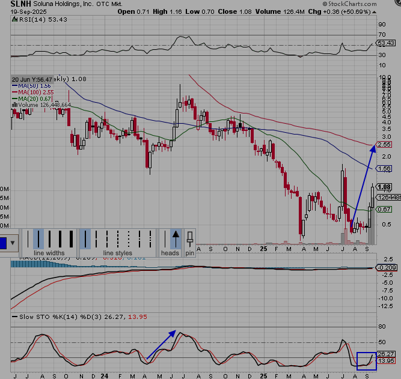Select the third (medium) line width

pyautogui.click(x=49, y=239)
